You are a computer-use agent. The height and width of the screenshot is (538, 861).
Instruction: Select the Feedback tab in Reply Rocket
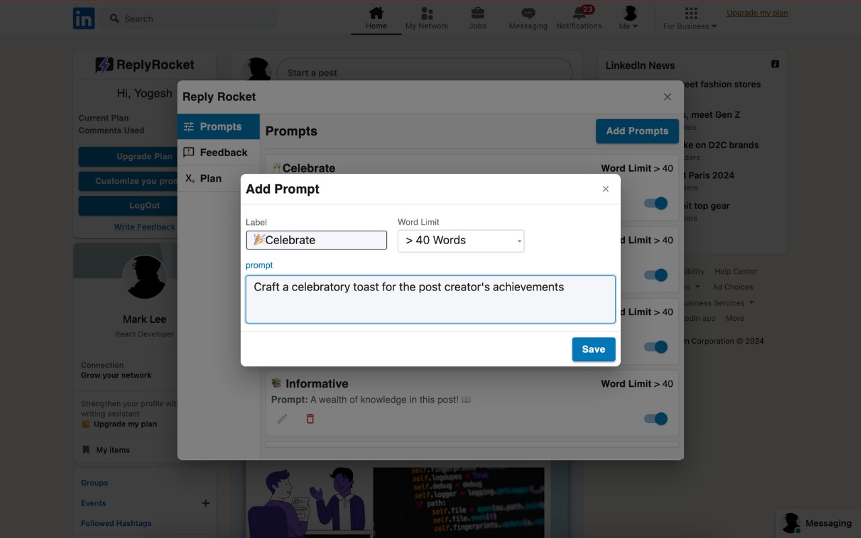(219, 153)
